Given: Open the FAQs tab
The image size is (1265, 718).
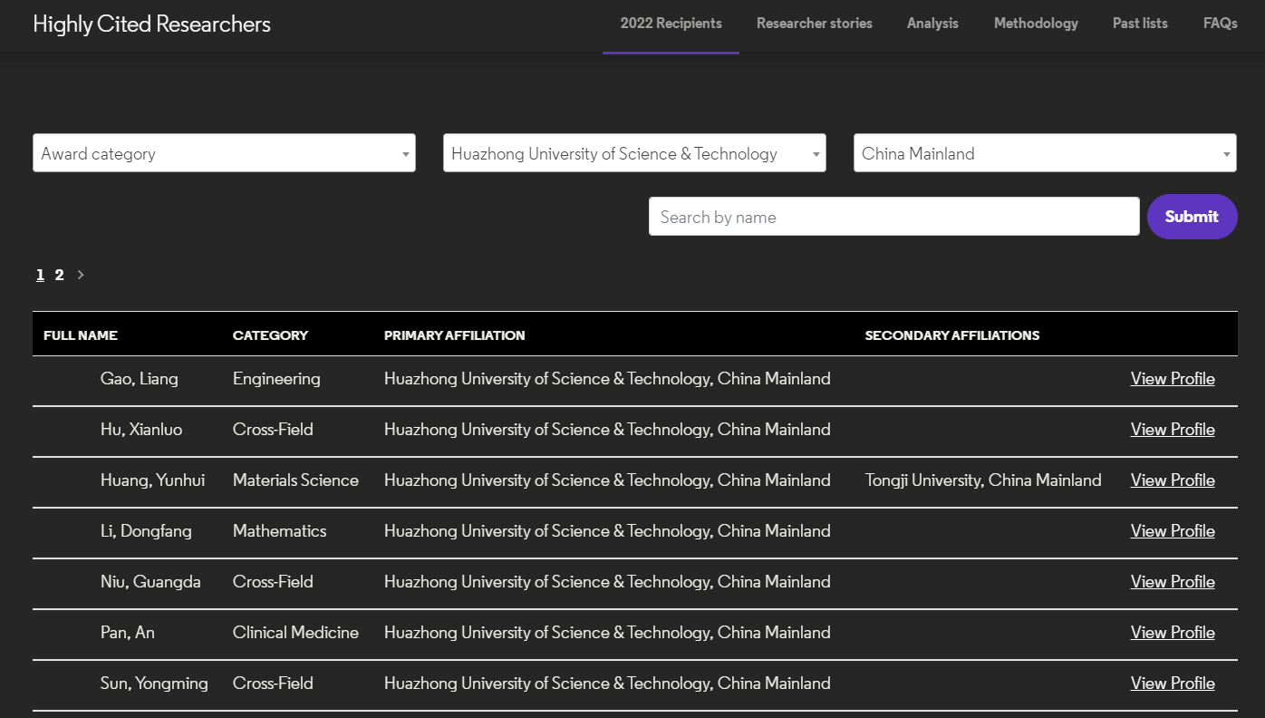Looking at the screenshot, I should tap(1220, 24).
